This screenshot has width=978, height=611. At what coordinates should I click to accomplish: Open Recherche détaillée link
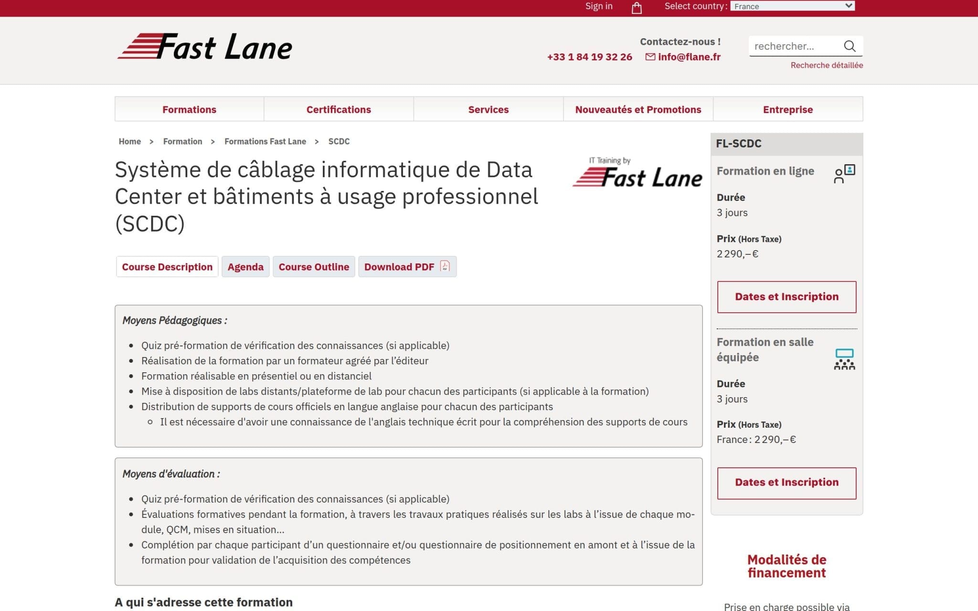827,65
